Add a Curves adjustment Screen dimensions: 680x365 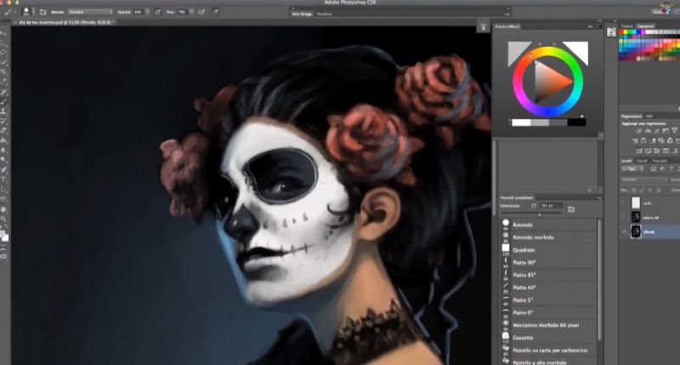tap(656, 131)
